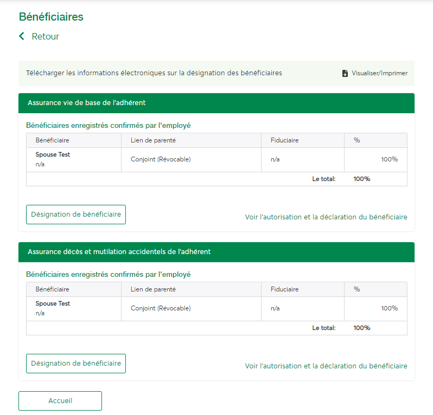
Task: View the authorization and declaration for décès et mutilation
Action: 326,366
